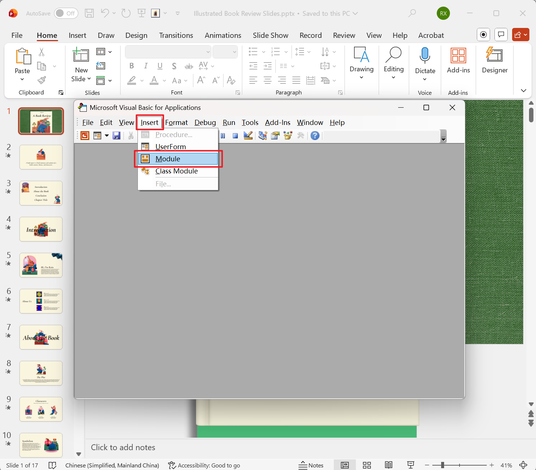Click the Design Mode icon in VBA toolbar
This screenshot has height=470, width=536.
(248, 136)
